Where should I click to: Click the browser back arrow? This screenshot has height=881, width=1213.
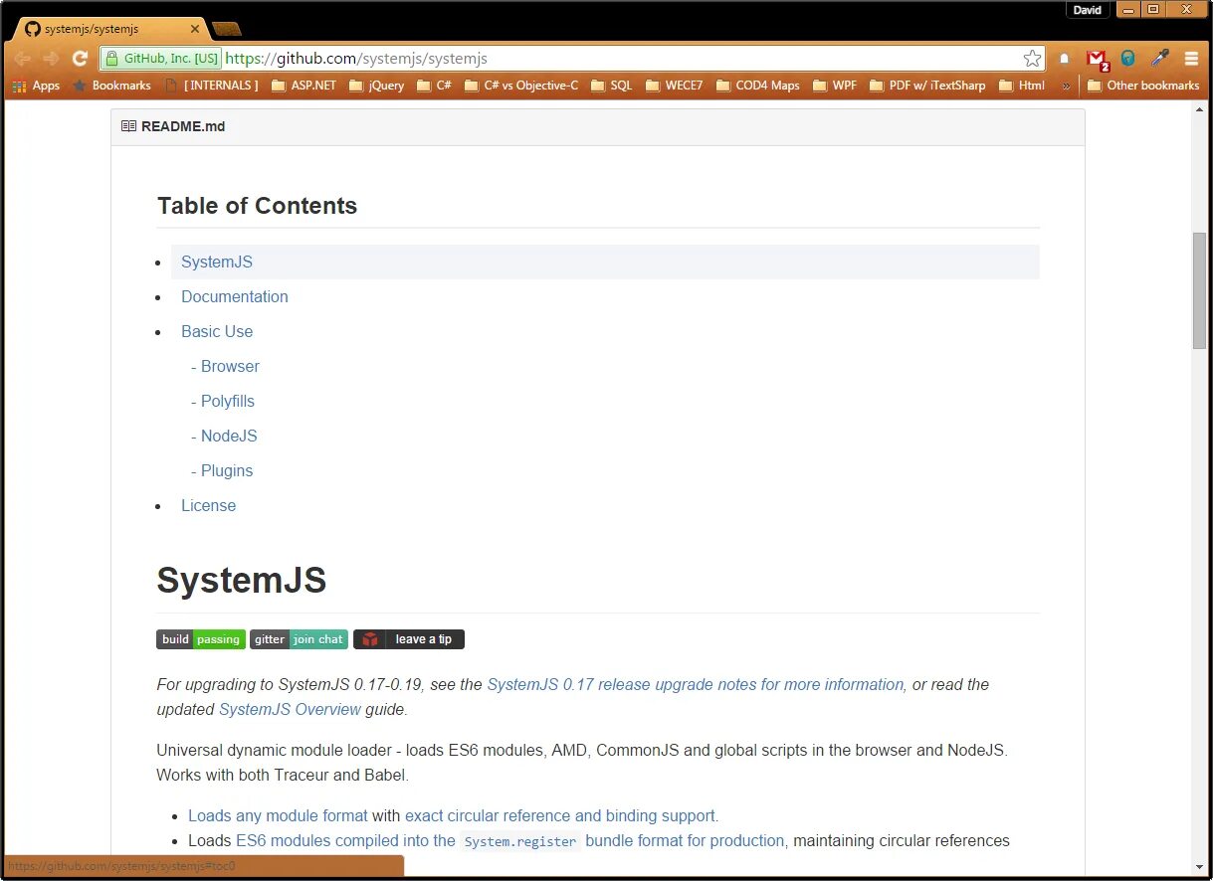pyautogui.click(x=22, y=59)
